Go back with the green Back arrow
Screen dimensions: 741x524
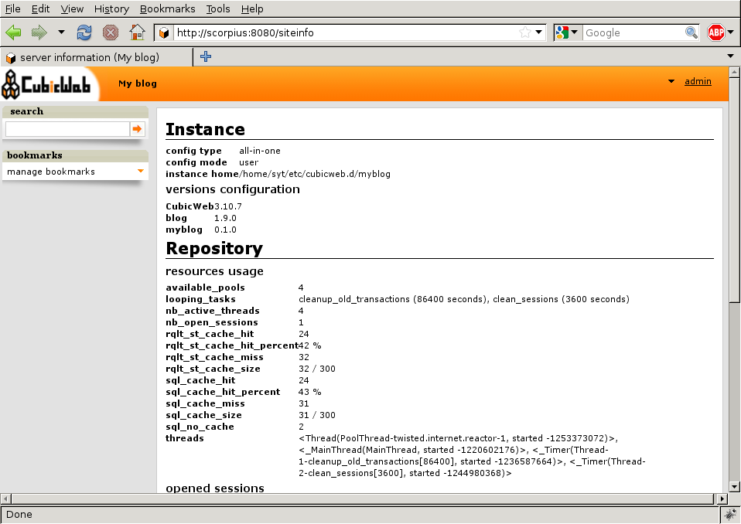point(13,32)
